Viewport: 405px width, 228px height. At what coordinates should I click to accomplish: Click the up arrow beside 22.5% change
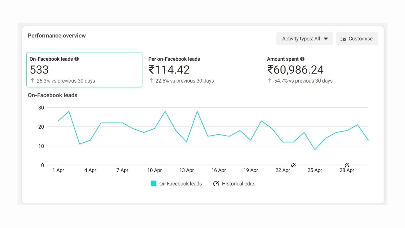pos(151,81)
